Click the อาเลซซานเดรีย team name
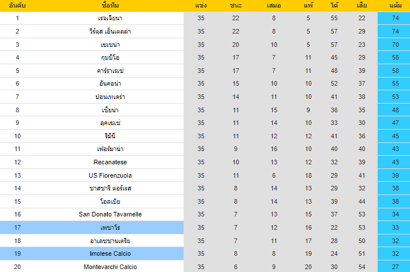 [110, 240]
